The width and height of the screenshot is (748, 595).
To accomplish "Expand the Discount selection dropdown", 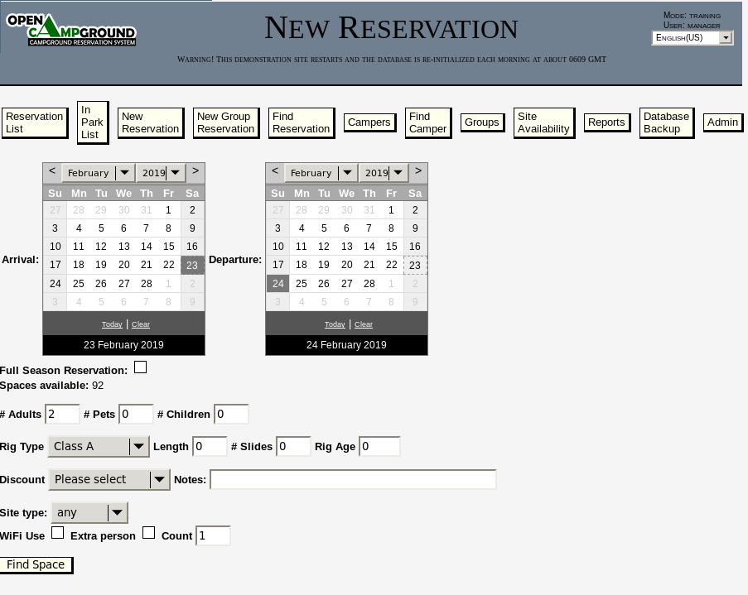I will (x=159, y=479).
